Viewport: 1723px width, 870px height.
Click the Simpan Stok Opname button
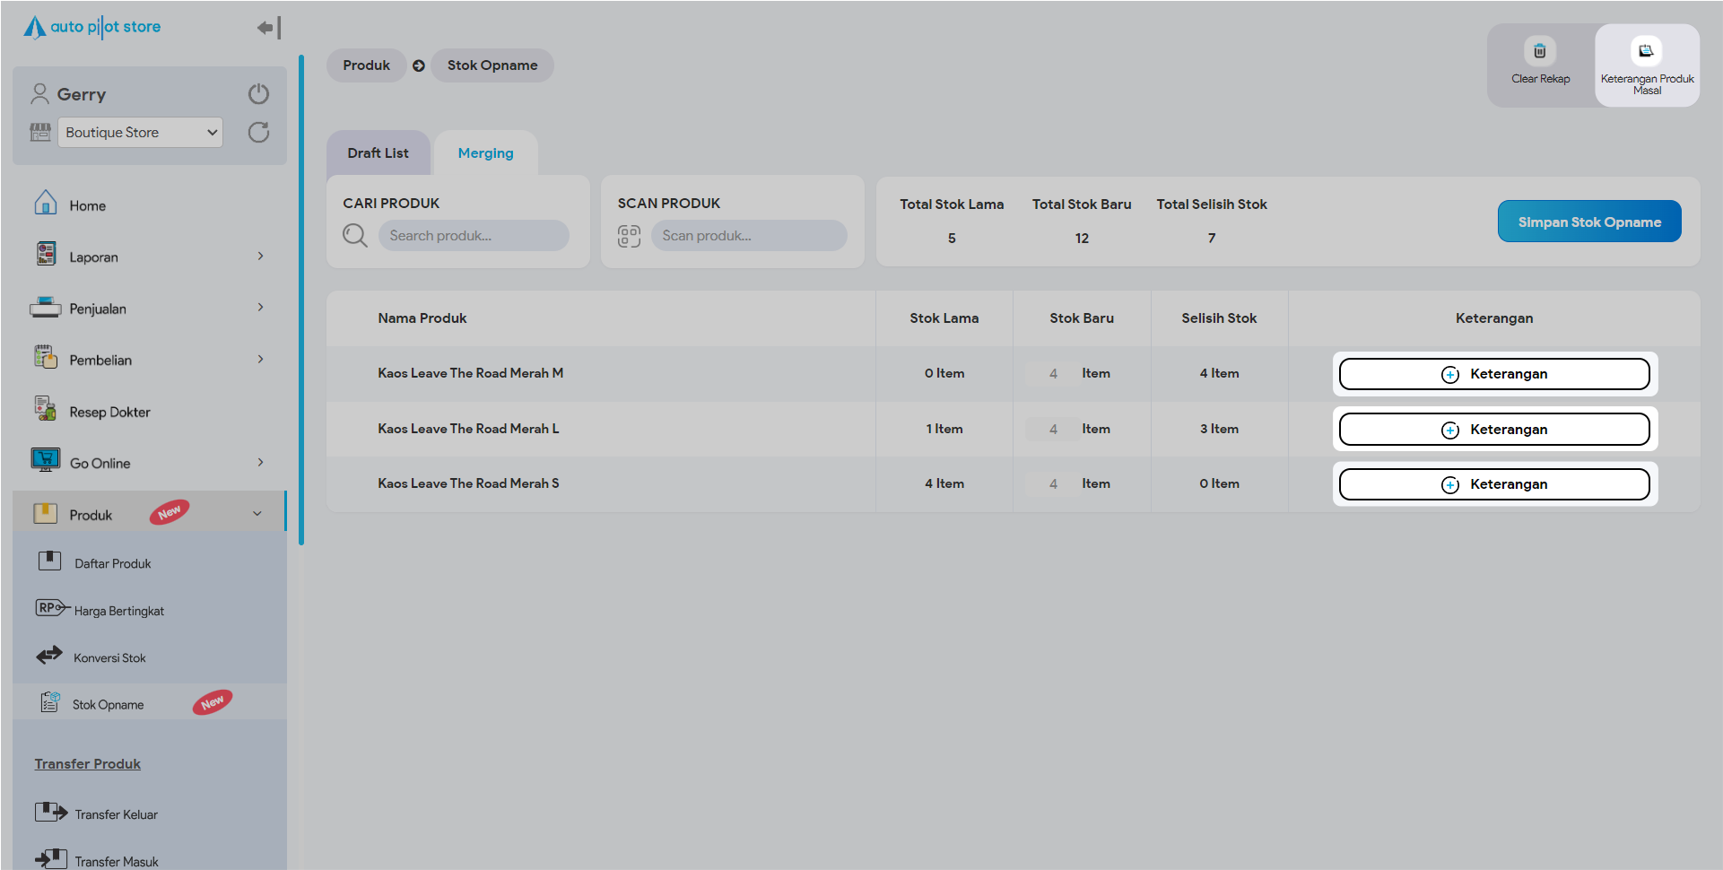click(x=1588, y=222)
